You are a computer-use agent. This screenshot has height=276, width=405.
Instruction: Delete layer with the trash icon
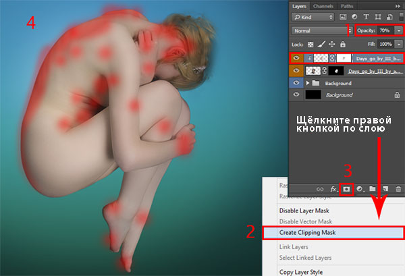click(x=398, y=189)
